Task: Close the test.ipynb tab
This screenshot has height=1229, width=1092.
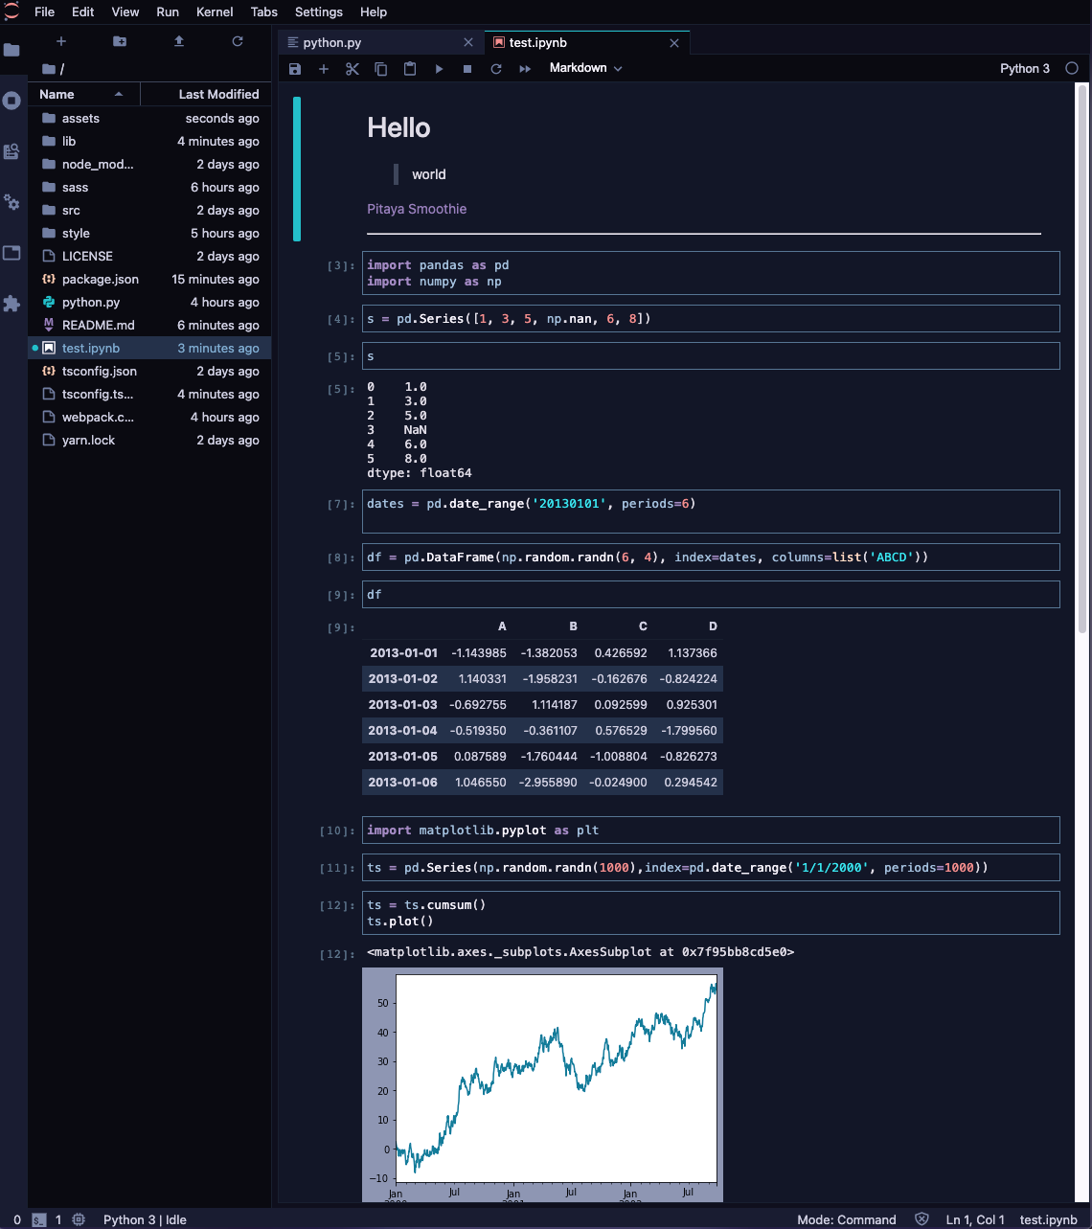Action: pos(674,42)
